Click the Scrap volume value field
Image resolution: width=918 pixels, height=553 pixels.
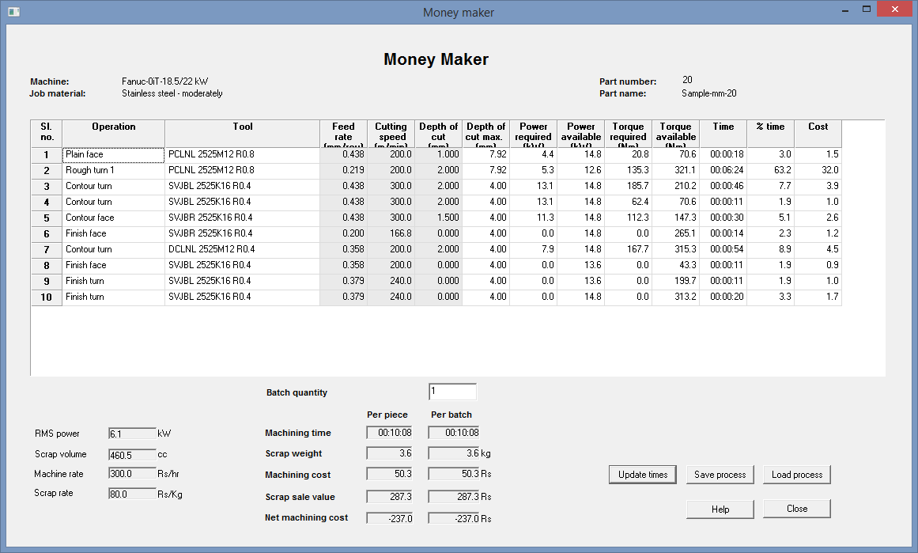132,455
